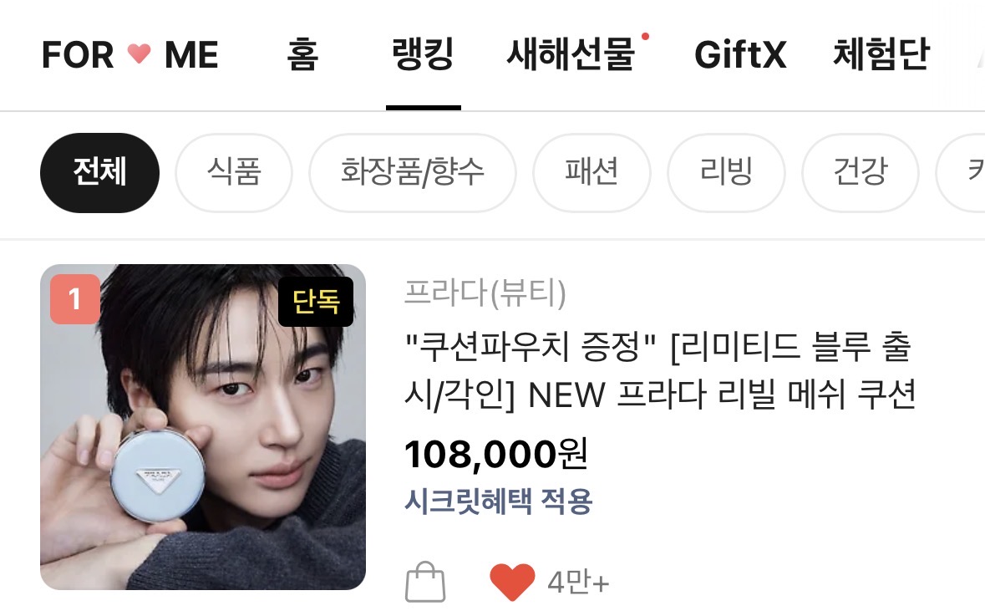Open the 홈 tab

pos(302,54)
